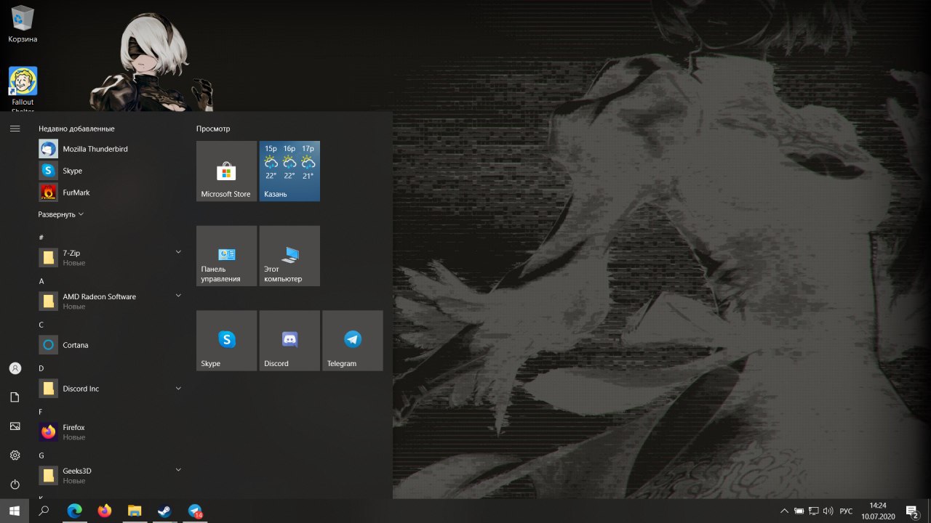Image resolution: width=931 pixels, height=523 pixels.
Task: Launch the Telegram tile
Action: (x=353, y=341)
